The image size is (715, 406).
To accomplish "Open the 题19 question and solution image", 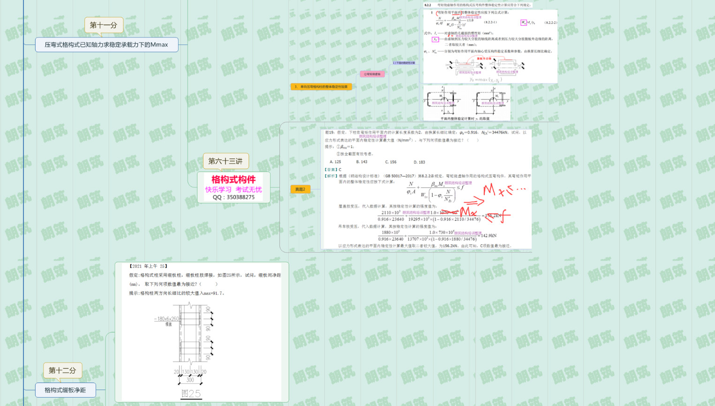I will 426,189.
